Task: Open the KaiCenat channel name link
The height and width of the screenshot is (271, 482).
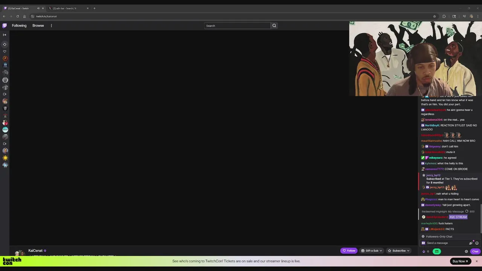Action: (35, 251)
